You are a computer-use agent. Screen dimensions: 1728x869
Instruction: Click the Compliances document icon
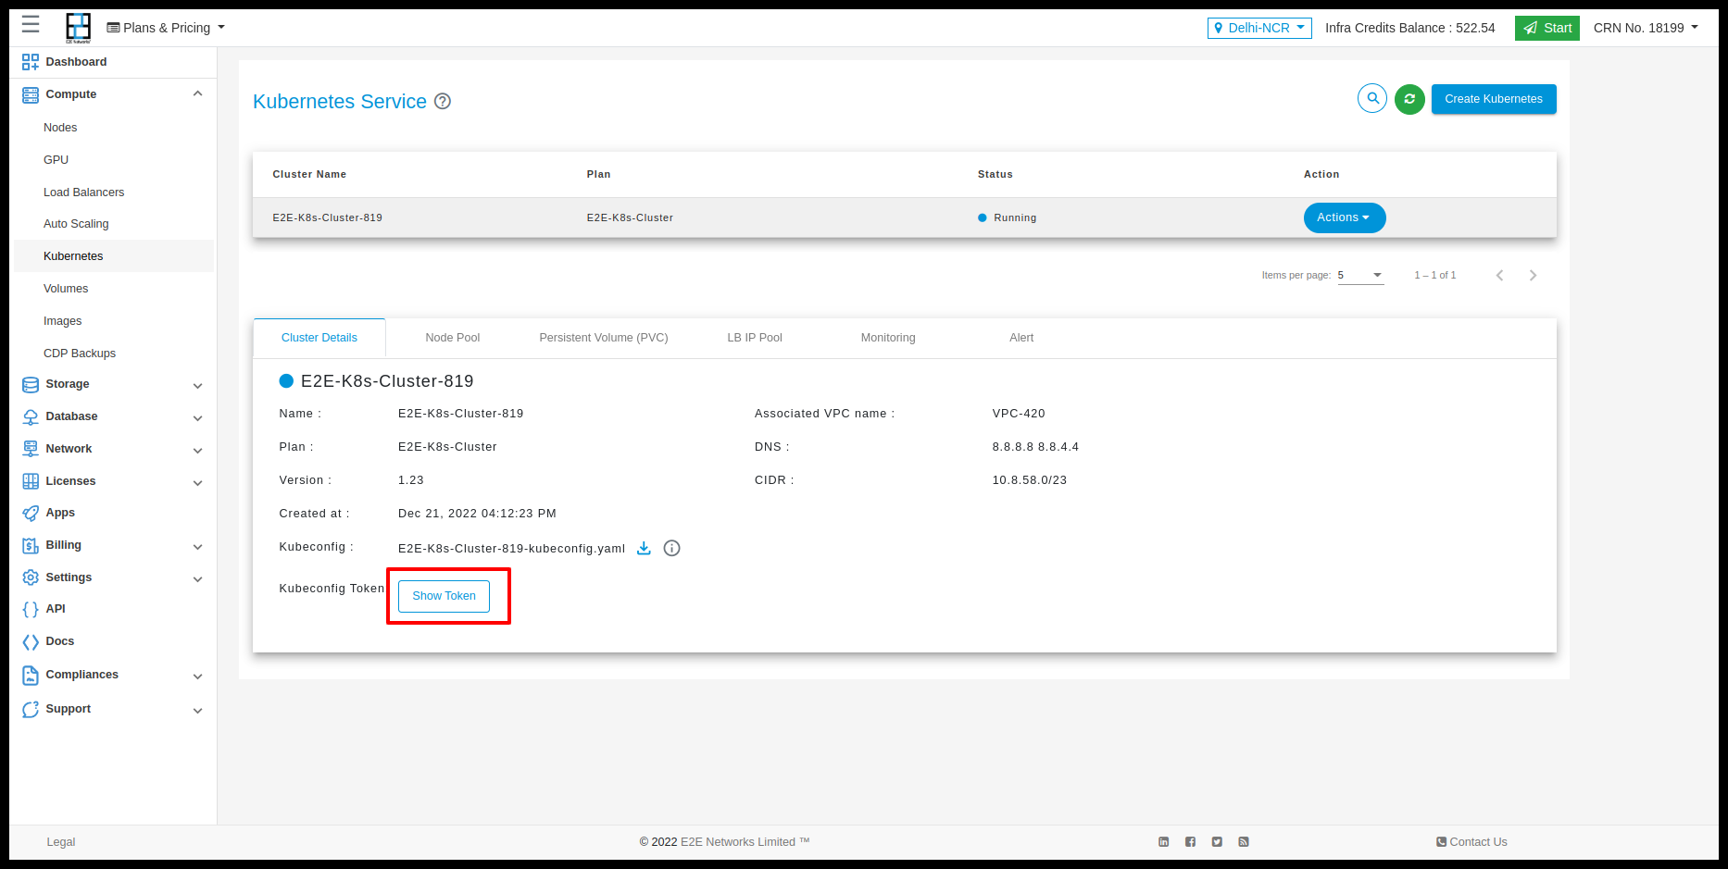pos(31,675)
